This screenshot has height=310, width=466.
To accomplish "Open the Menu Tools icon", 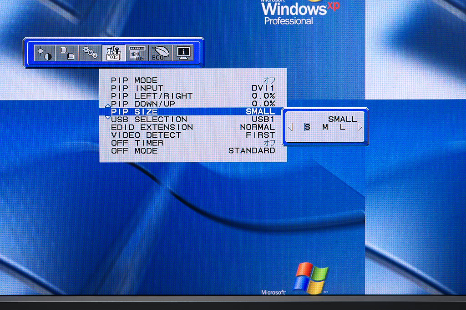I will coord(137,53).
